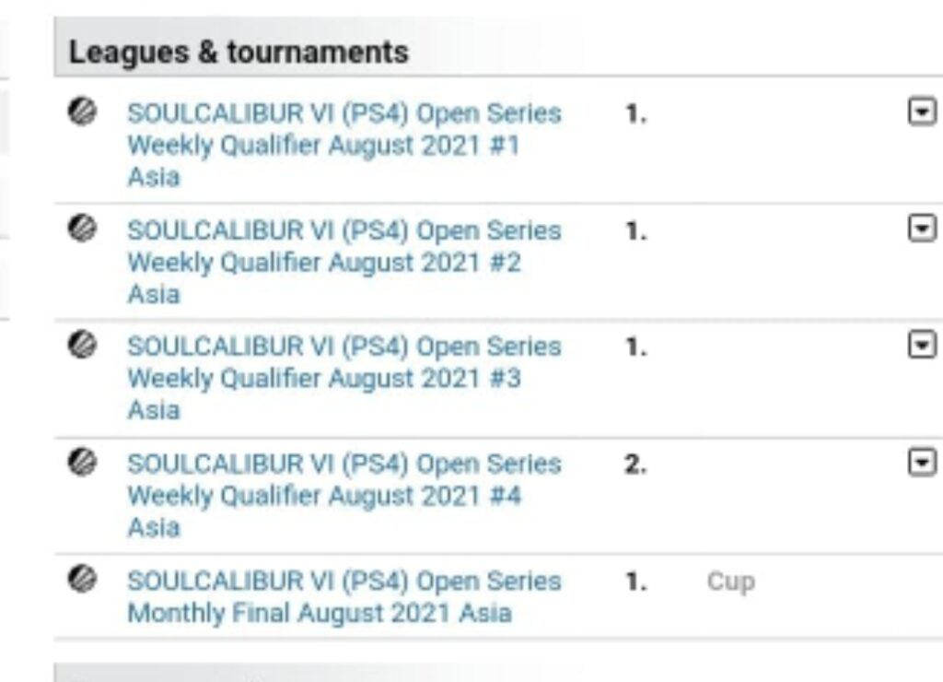Select the 2. placement on Qualifier #4 row
Screen dimensions: 943x682
tap(635, 464)
